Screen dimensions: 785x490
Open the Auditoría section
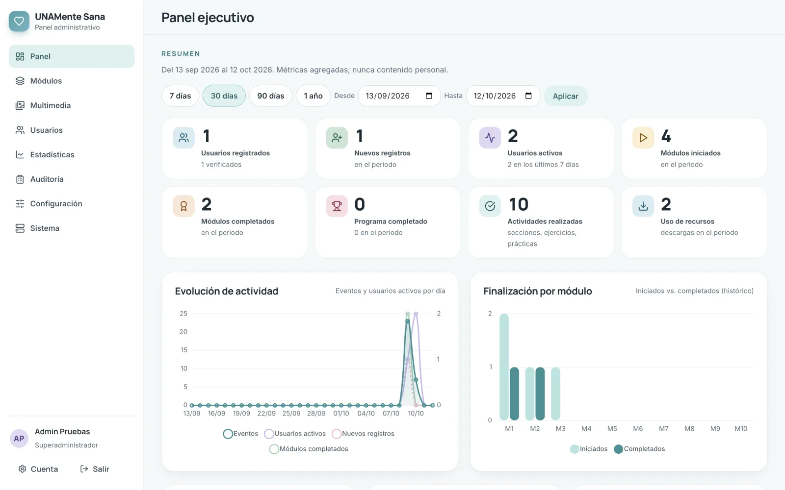[x=72, y=179]
